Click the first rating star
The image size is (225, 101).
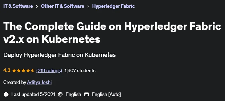(14, 71)
